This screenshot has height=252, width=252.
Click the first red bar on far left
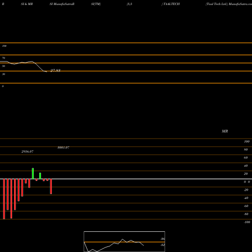[4, 199]
